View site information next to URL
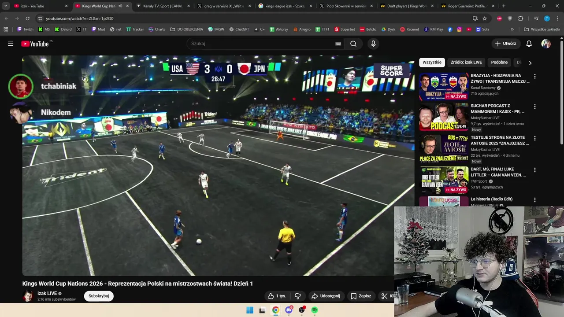Viewport: 564px width, 317px height. [x=40, y=18]
